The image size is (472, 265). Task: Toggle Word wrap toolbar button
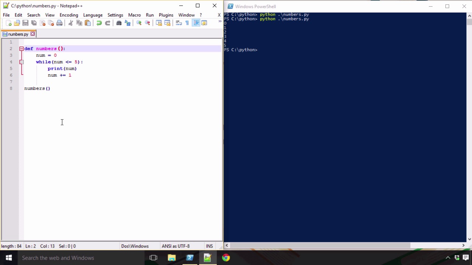(179, 23)
